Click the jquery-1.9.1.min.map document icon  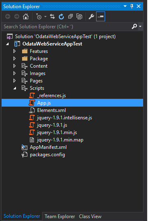(32, 140)
